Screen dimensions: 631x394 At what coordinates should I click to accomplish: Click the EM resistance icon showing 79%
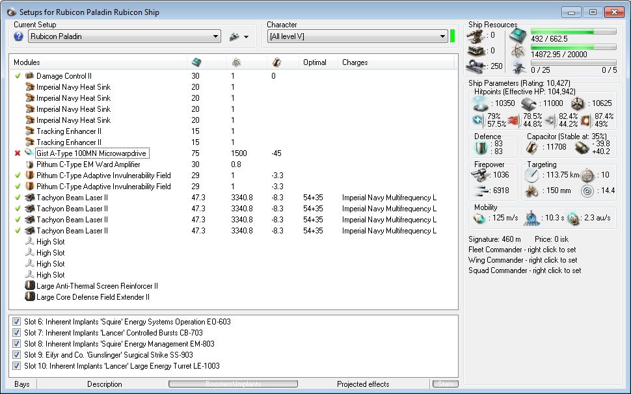point(479,120)
